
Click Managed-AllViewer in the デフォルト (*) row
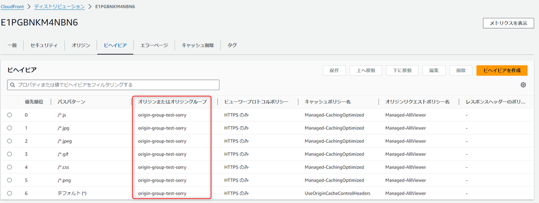(406, 193)
